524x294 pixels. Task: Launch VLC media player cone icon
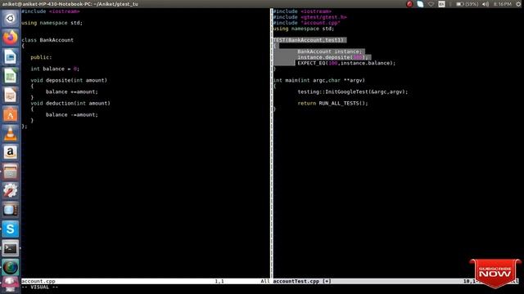pos(10,133)
